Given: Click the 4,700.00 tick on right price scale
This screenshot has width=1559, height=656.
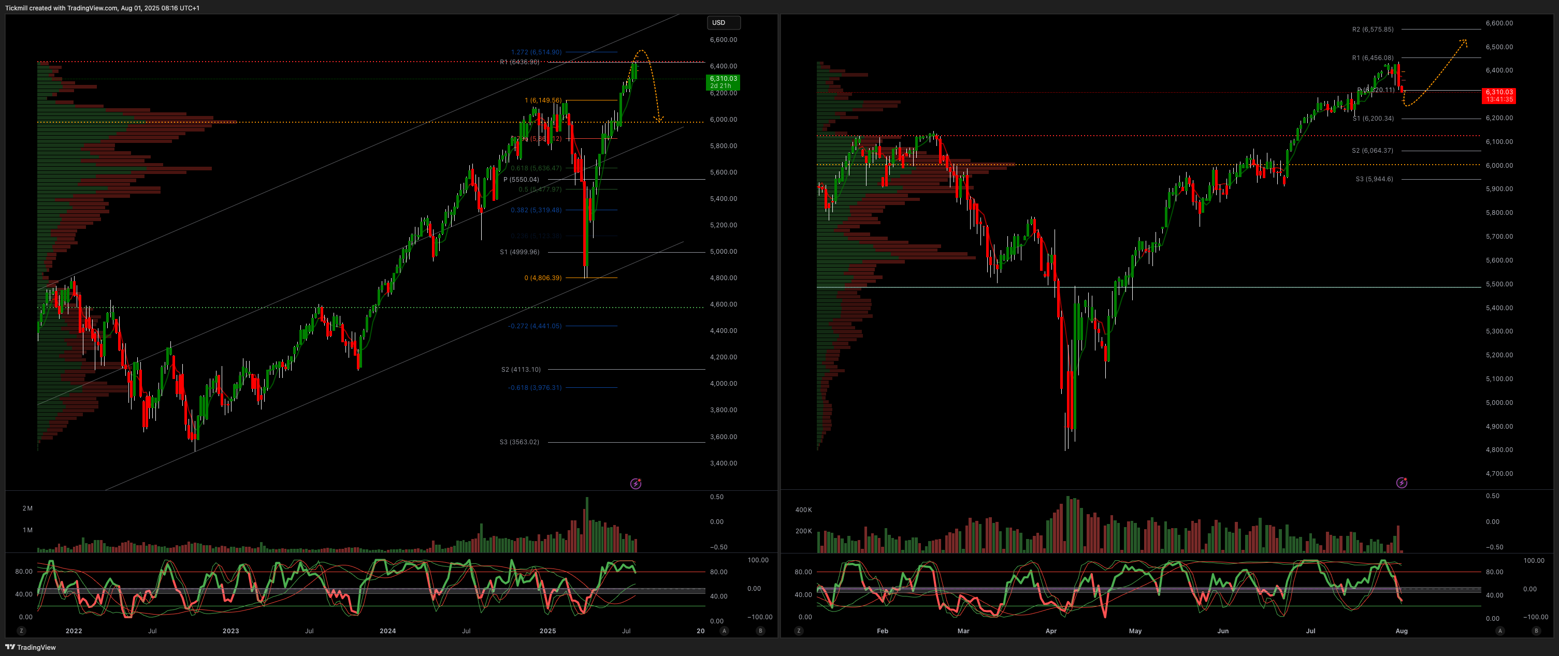Looking at the screenshot, I should pos(1499,473).
